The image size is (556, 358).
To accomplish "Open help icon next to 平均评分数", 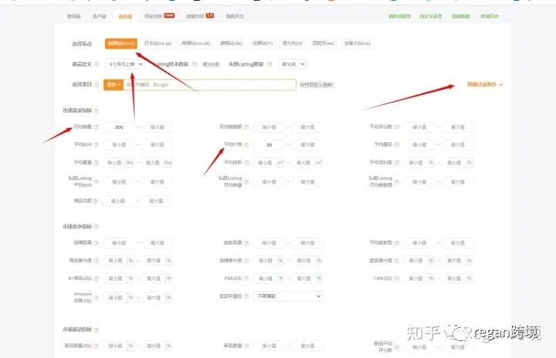I will click(397, 127).
